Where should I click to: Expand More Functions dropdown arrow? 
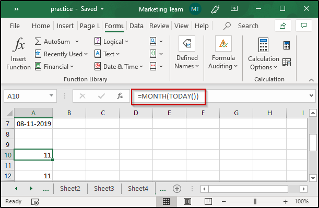click(x=161, y=67)
